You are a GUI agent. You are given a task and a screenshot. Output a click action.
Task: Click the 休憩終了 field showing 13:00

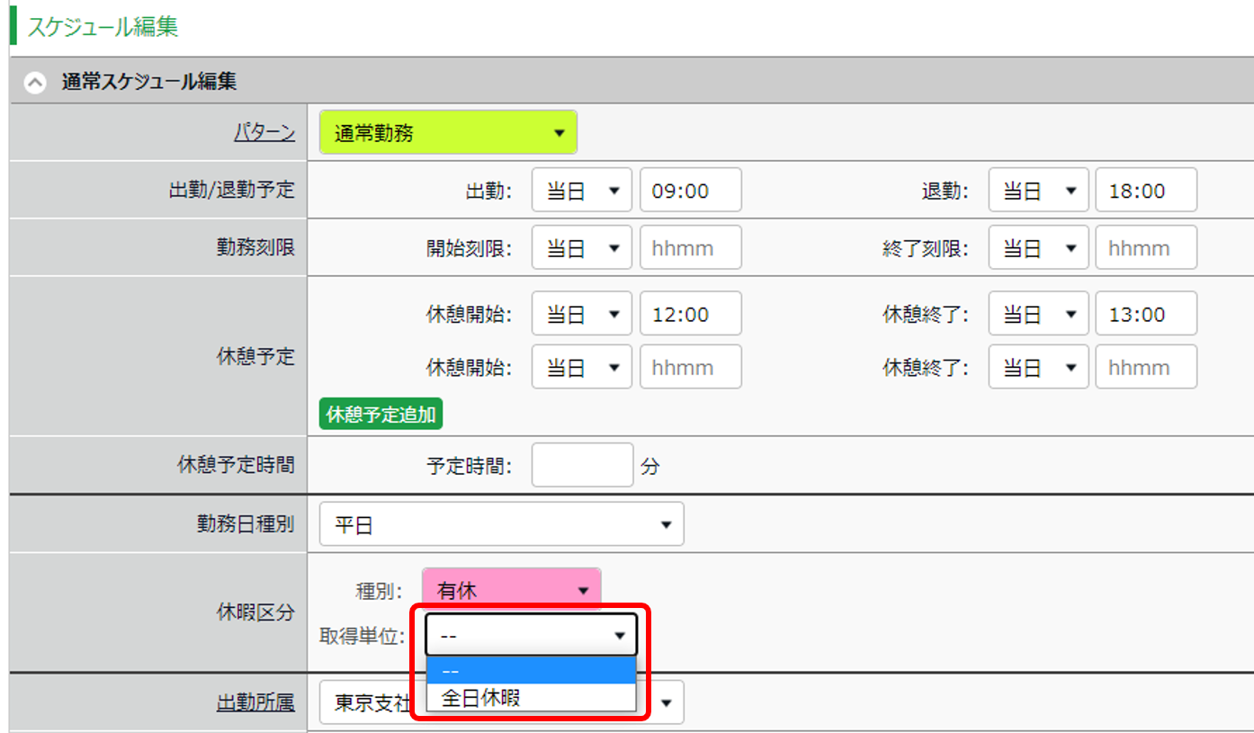click(x=1145, y=314)
